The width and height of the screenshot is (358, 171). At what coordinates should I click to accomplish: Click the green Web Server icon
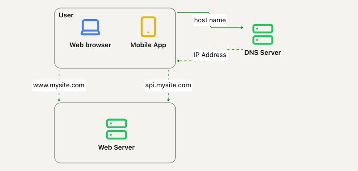(117, 129)
